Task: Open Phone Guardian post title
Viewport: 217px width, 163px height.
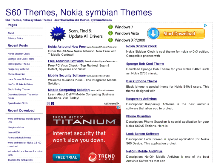Action: [138, 116]
